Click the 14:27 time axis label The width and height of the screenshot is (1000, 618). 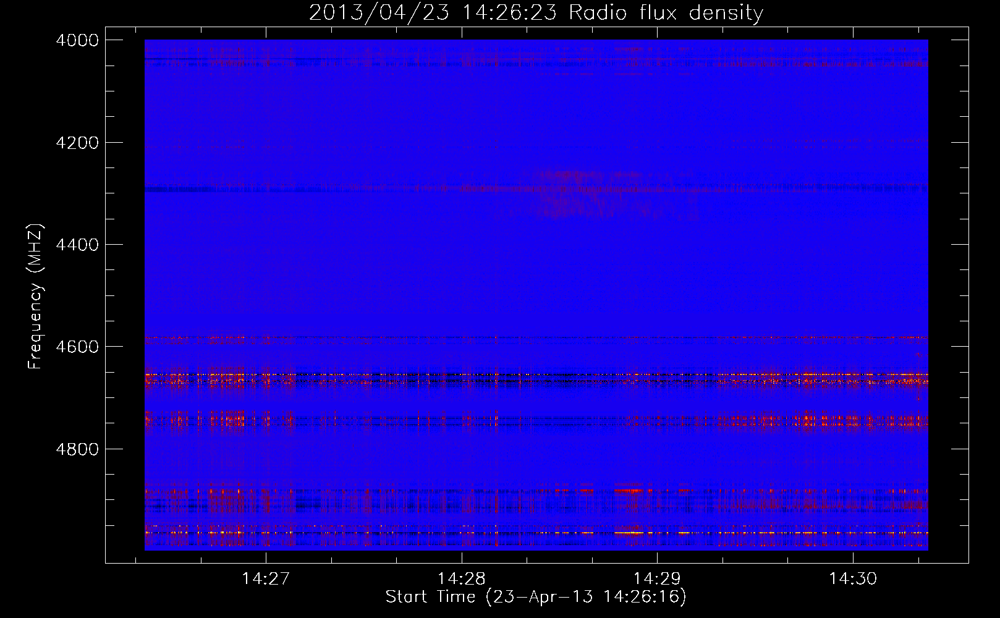pyautogui.click(x=265, y=579)
